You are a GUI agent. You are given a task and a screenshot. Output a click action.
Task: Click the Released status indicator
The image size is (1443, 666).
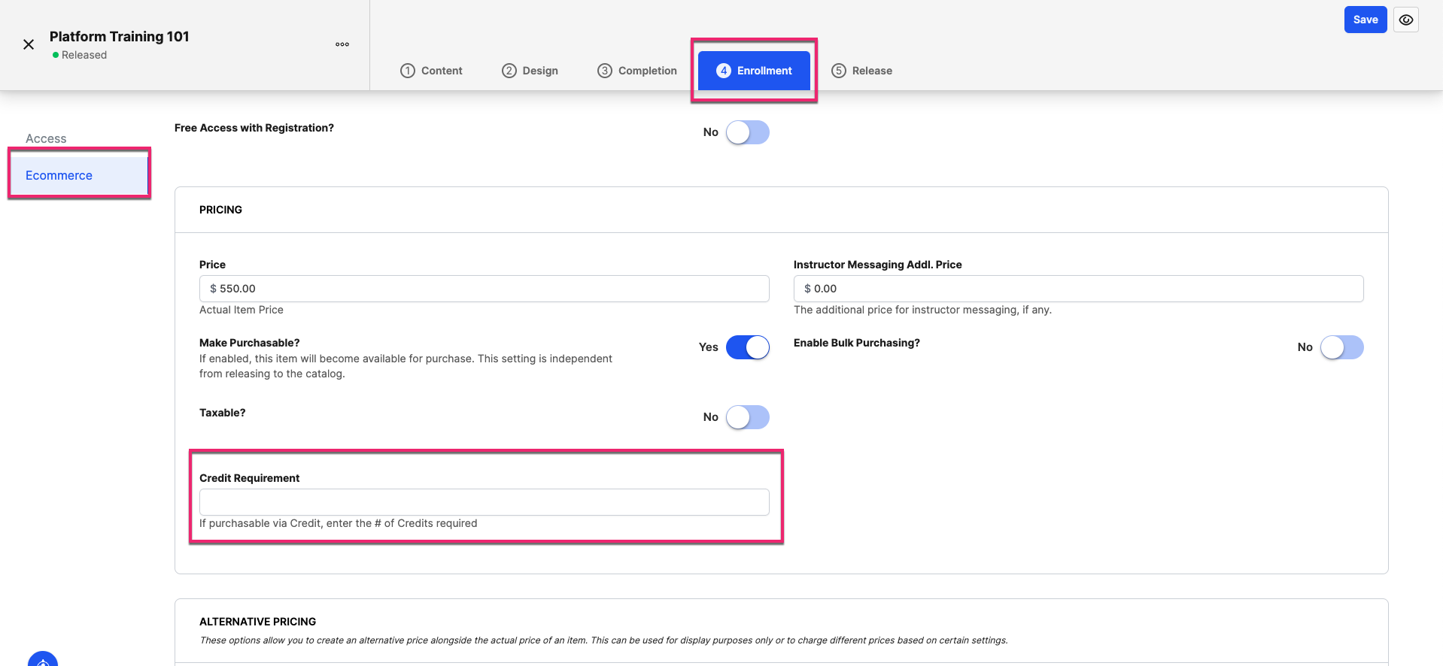click(80, 55)
